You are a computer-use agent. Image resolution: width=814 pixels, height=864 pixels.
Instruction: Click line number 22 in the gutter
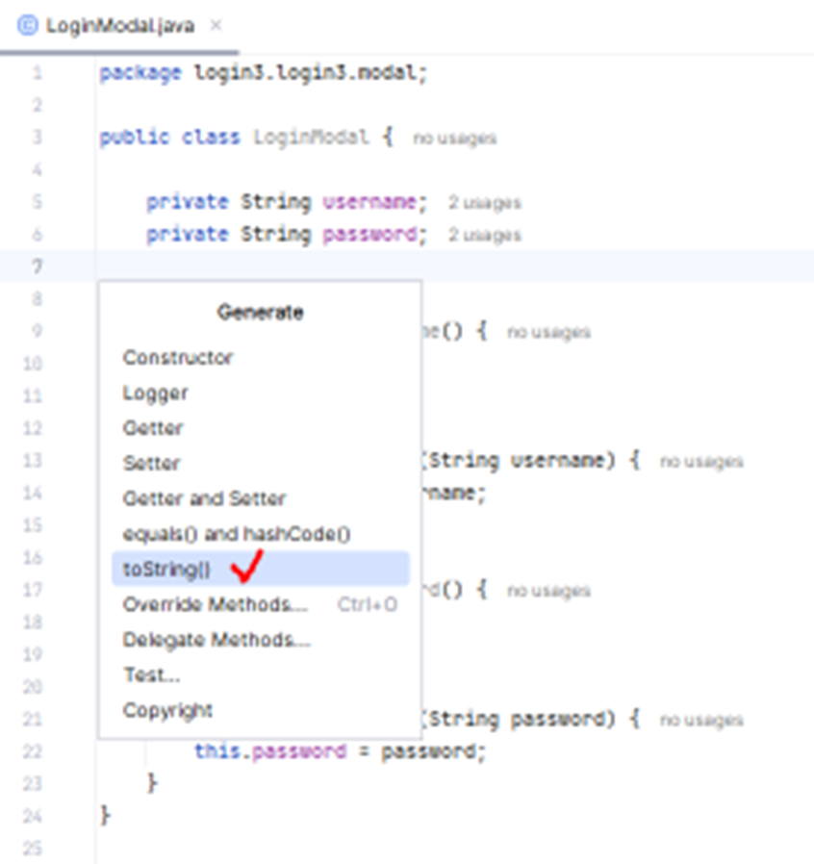(36, 751)
